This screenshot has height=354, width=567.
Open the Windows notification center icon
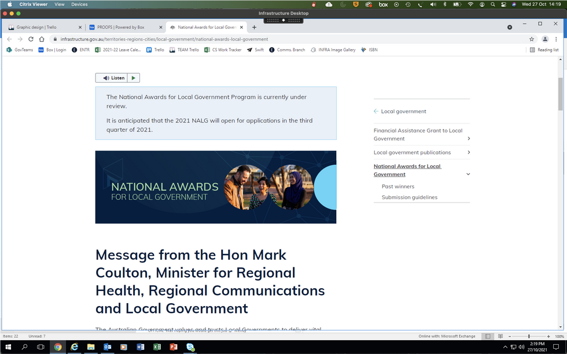click(x=556, y=347)
